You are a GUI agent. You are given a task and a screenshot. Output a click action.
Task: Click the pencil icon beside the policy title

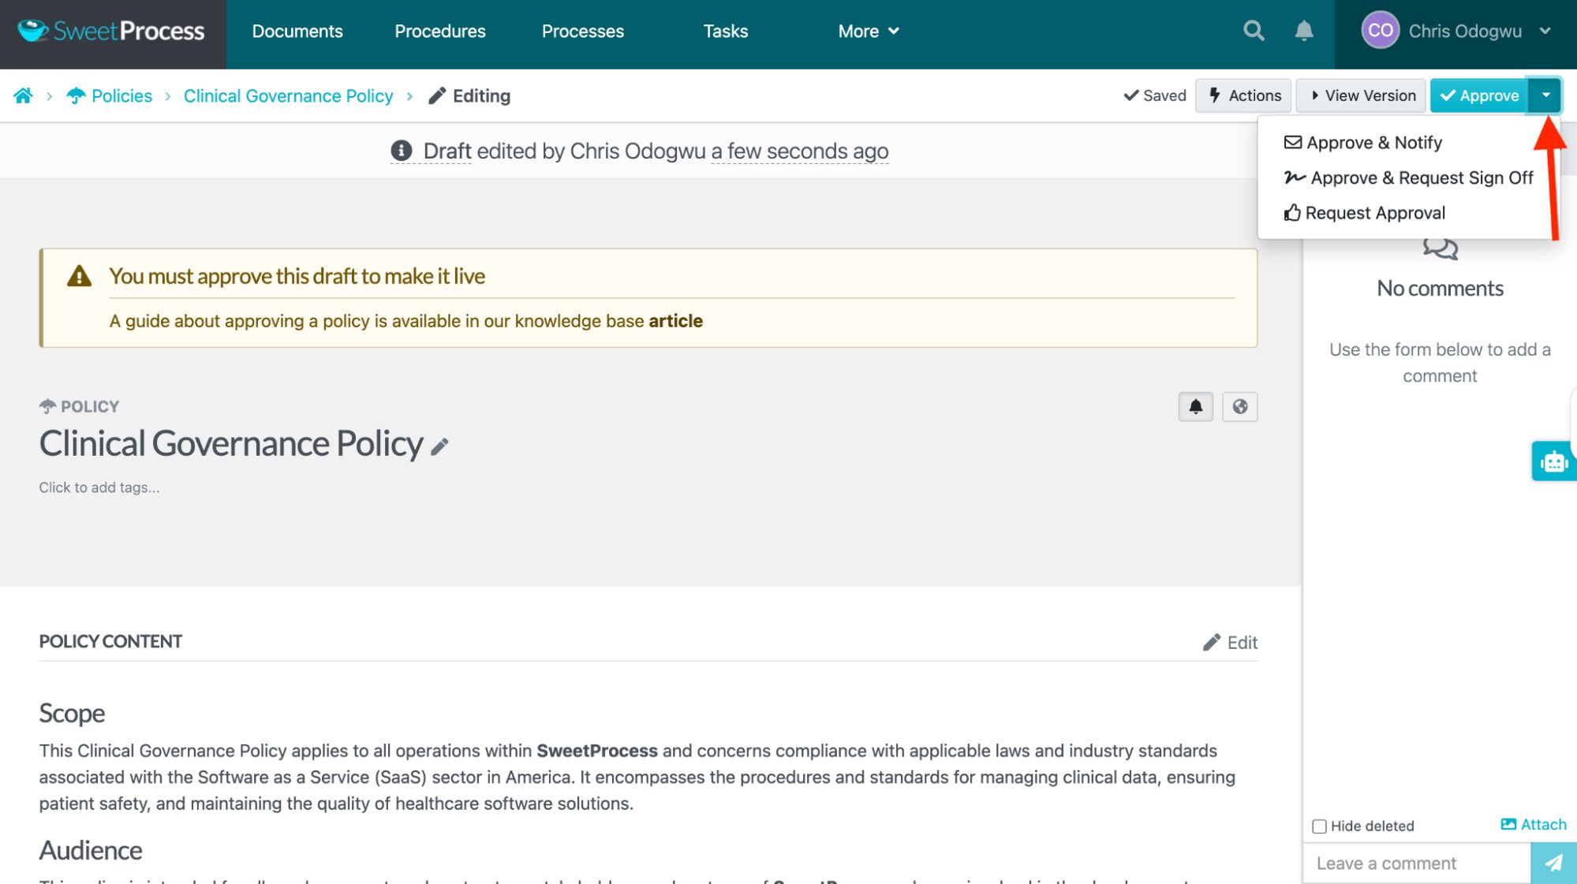(x=440, y=447)
